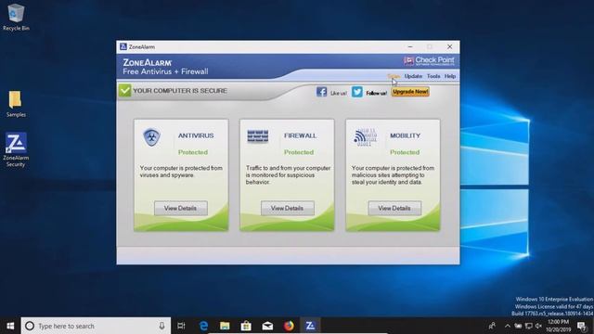This screenshot has width=594, height=334.
Task: Click the Firewall brick wall icon
Action: point(258,136)
